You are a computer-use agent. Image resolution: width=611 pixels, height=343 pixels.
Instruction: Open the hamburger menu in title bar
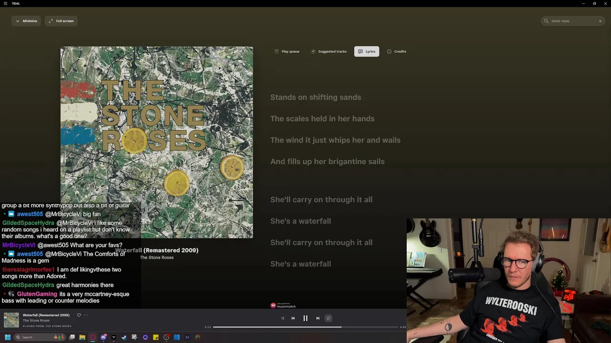coord(6,3)
